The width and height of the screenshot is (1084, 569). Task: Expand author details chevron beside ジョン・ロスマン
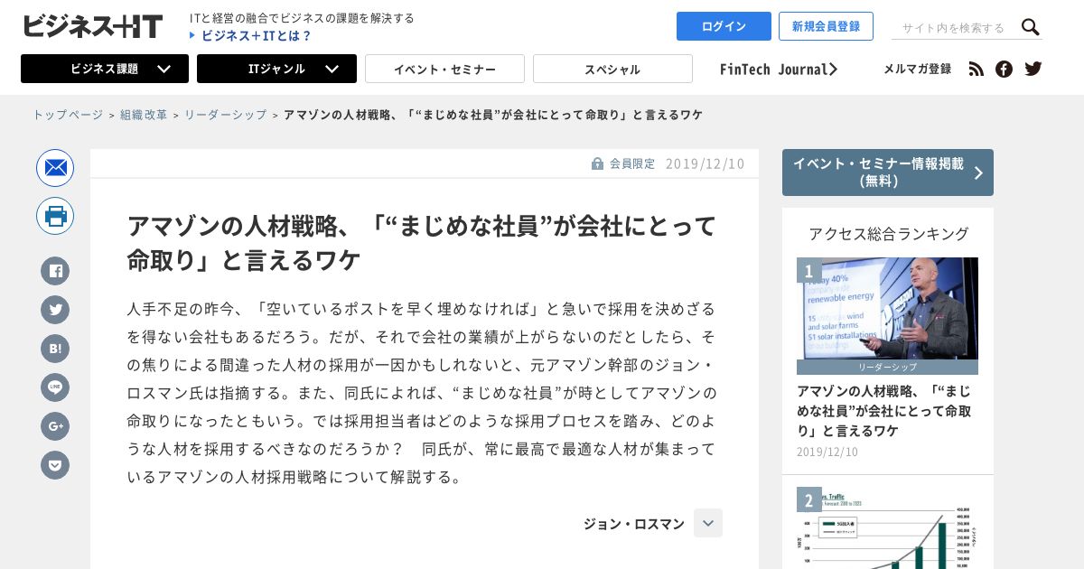point(708,523)
